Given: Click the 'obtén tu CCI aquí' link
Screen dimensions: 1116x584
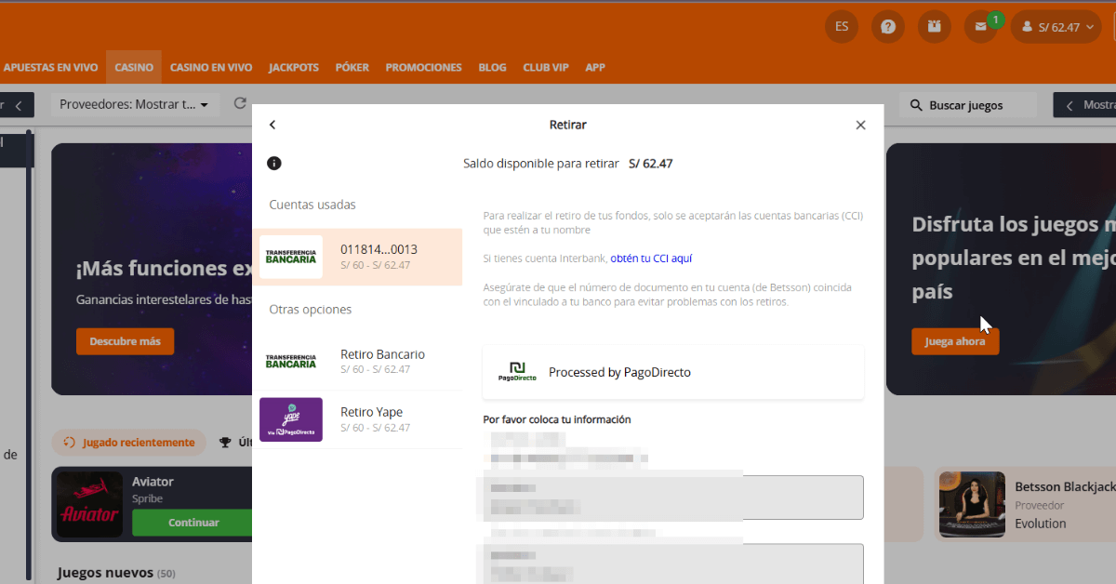Looking at the screenshot, I should point(651,259).
